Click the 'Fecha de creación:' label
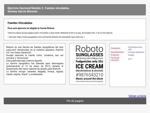The image size is (150, 113). coord(115,59)
